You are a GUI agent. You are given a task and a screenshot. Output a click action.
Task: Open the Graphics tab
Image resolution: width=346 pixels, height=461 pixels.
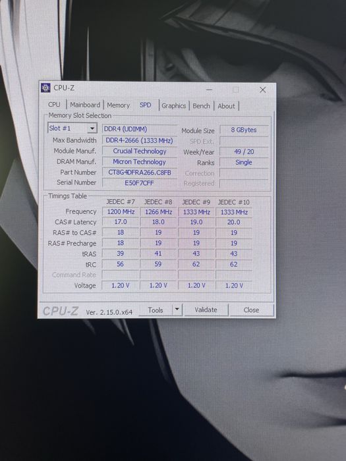pos(173,106)
